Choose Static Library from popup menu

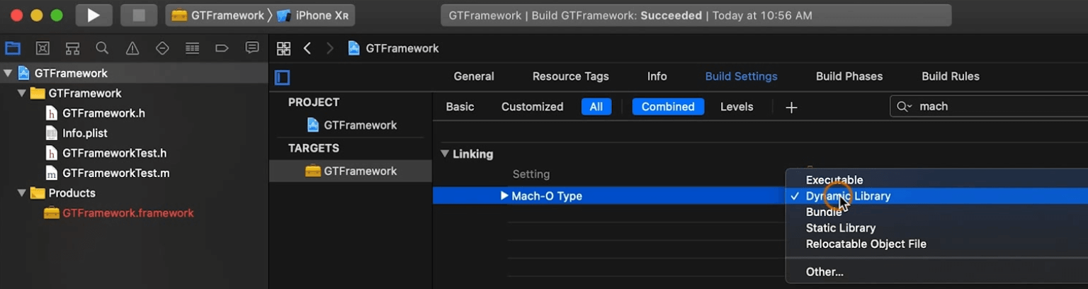click(x=840, y=228)
